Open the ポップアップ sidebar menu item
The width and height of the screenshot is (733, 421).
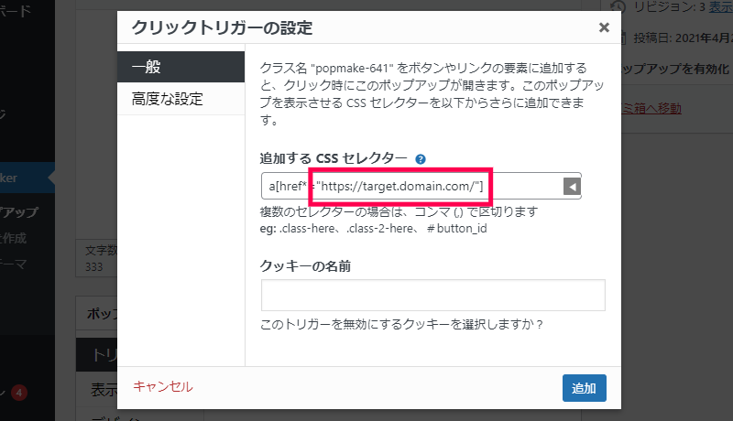tap(19, 212)
